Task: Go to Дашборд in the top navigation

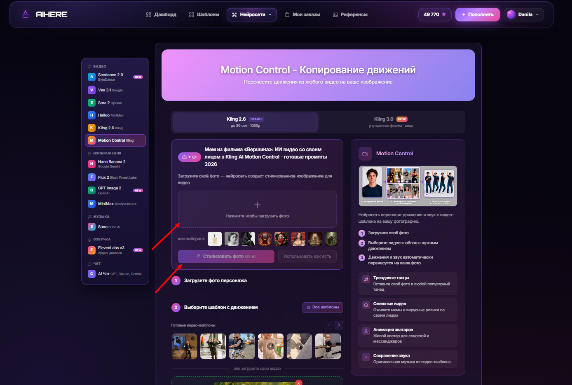Action: click(161, 14)
